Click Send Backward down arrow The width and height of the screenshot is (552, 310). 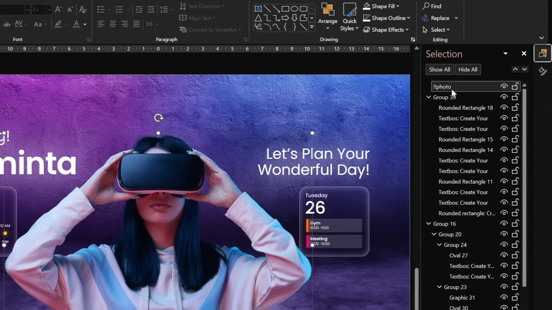point(524,69)
